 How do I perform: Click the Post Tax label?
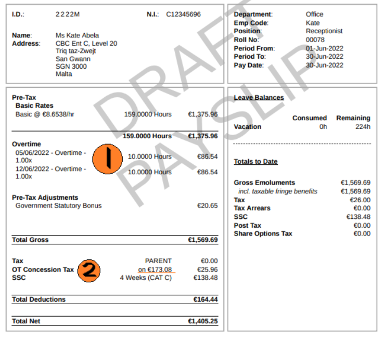[x=247, y=226]
